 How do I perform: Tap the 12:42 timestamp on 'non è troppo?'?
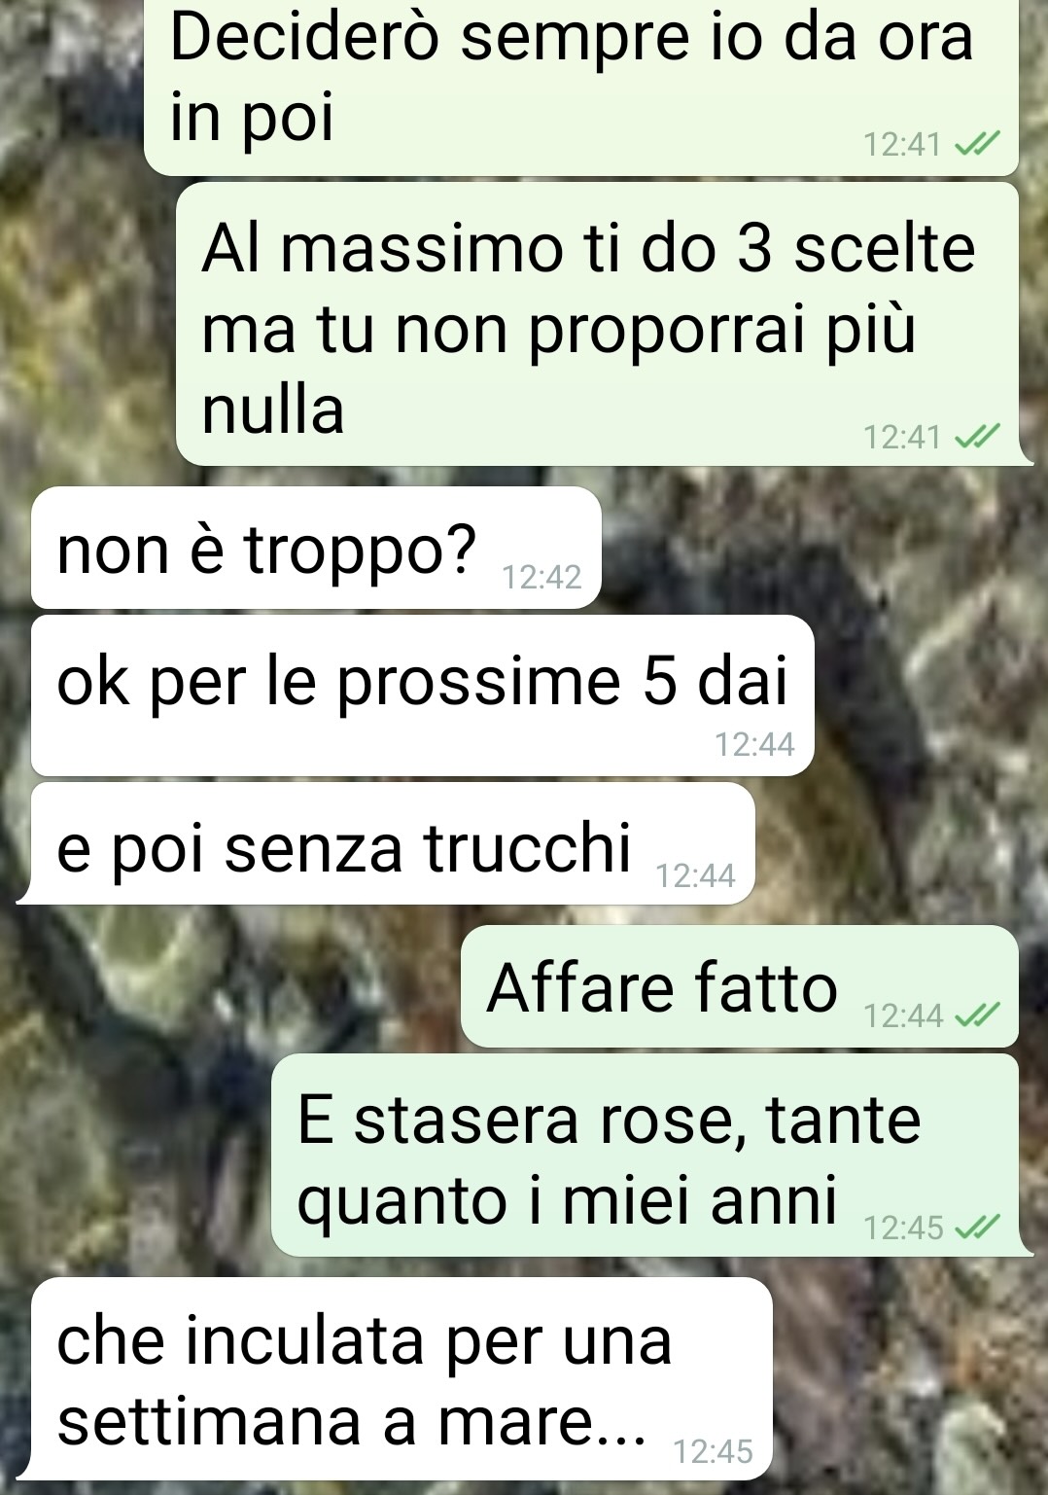[541, 578]
